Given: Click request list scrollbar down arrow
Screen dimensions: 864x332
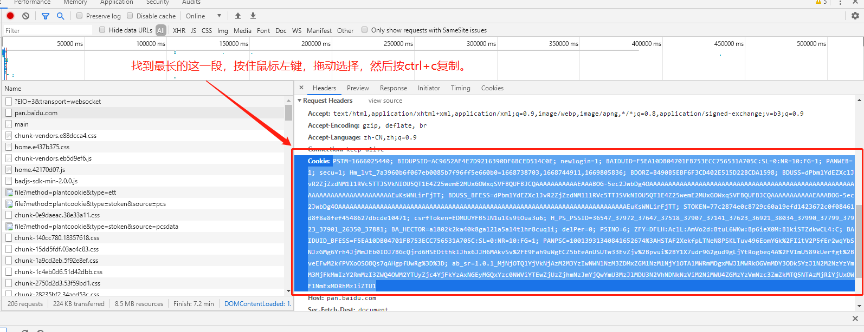Looking at the screenshot, I should click(x=288, y=291).
